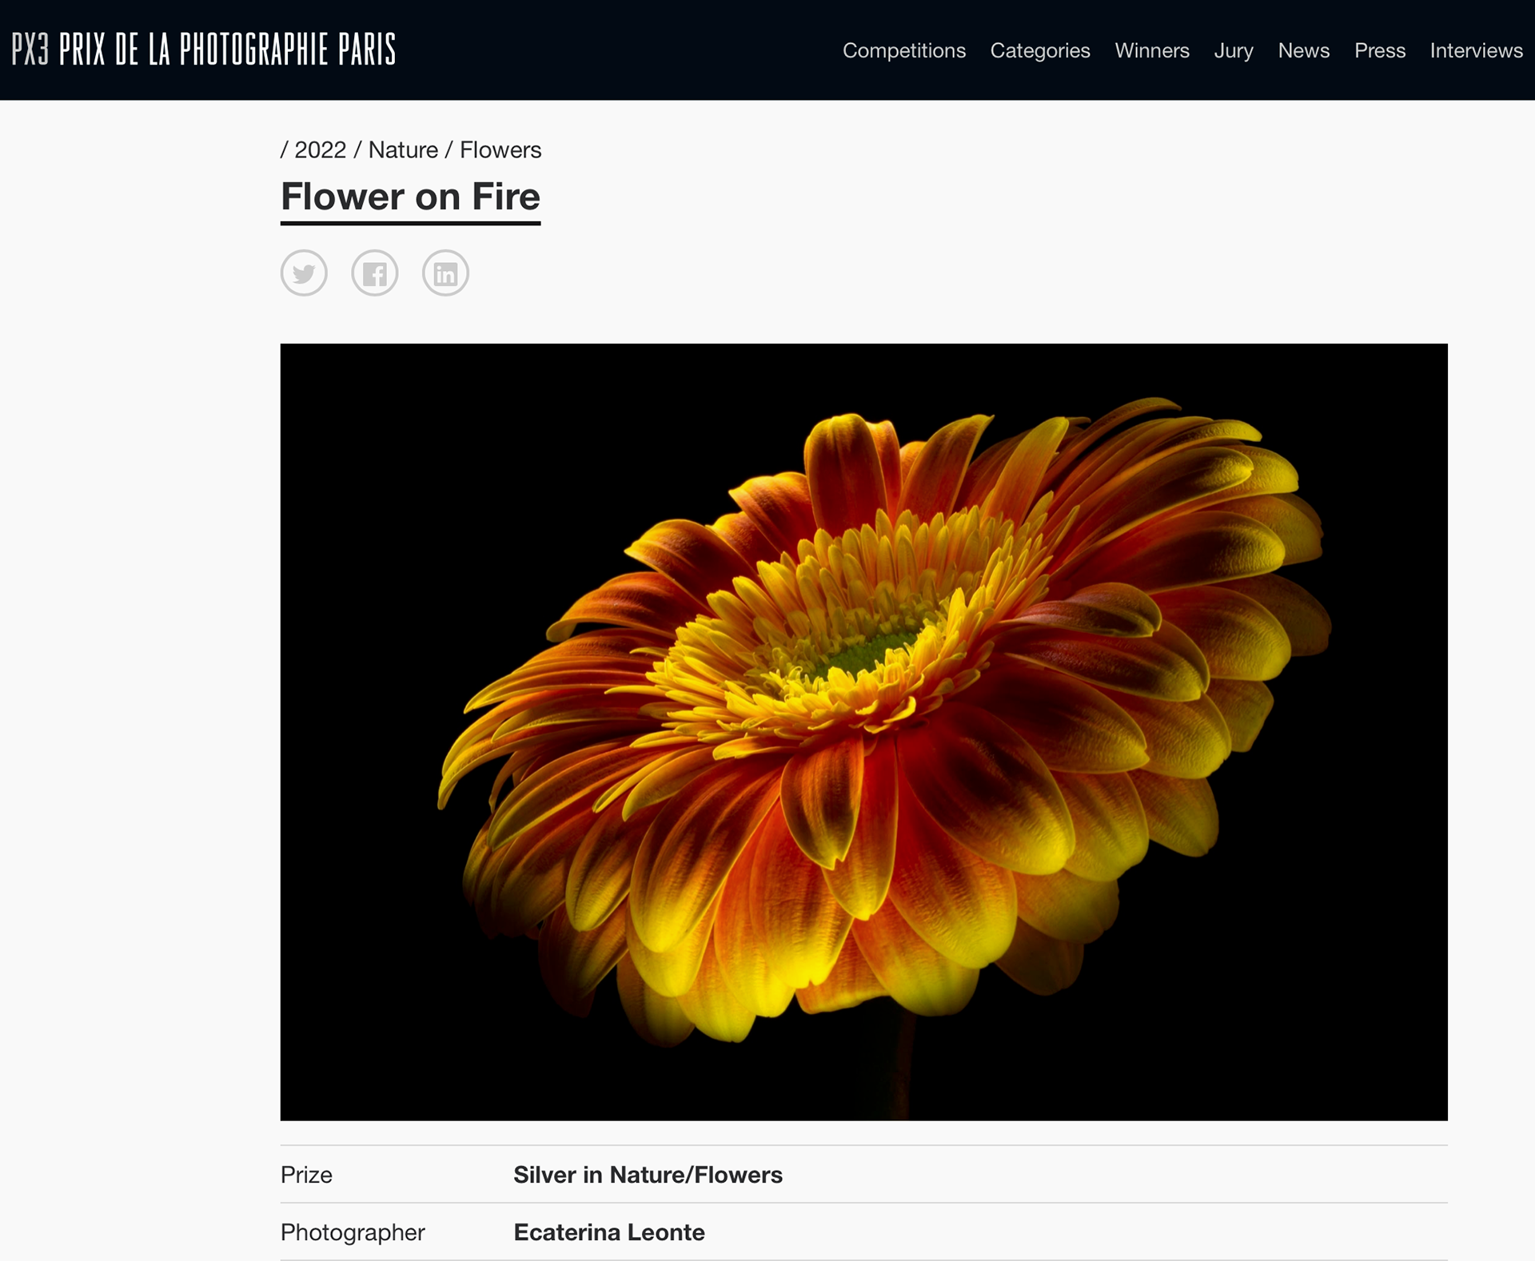Open the Competitions menu item
Viewport: 1535px width, 1261px height.
pyautogui.click(x=904, y=50)
